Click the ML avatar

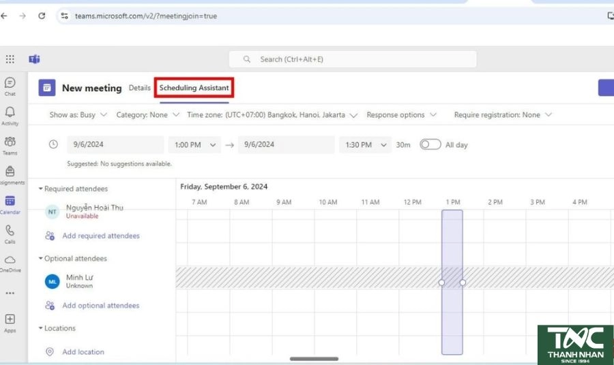pos(52,281)
